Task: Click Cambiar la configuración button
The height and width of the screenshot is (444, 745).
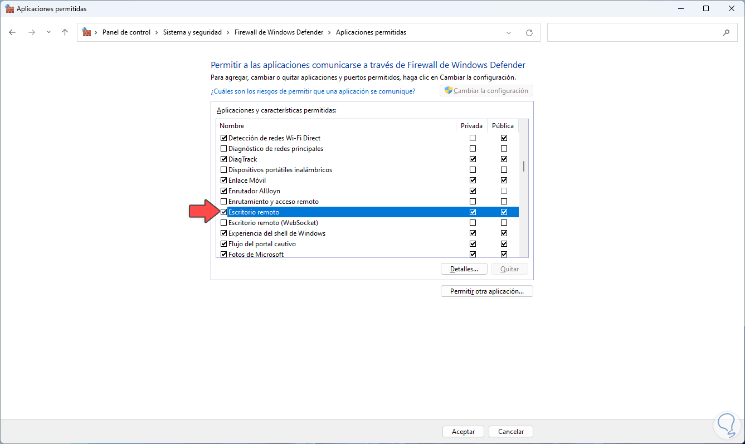Action: click(486, 91)
